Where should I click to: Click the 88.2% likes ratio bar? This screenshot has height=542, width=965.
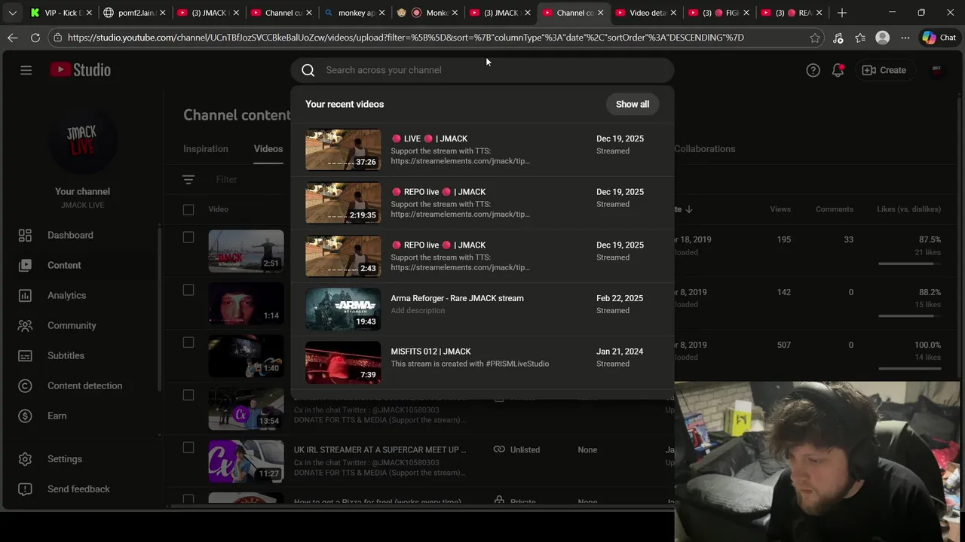pos(909,315)
